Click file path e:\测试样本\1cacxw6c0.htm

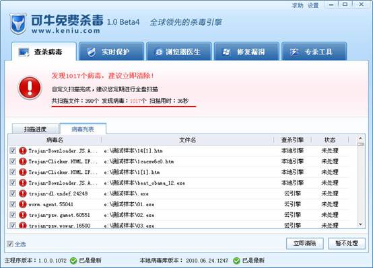pyautogui.click(x=139, y=161)
